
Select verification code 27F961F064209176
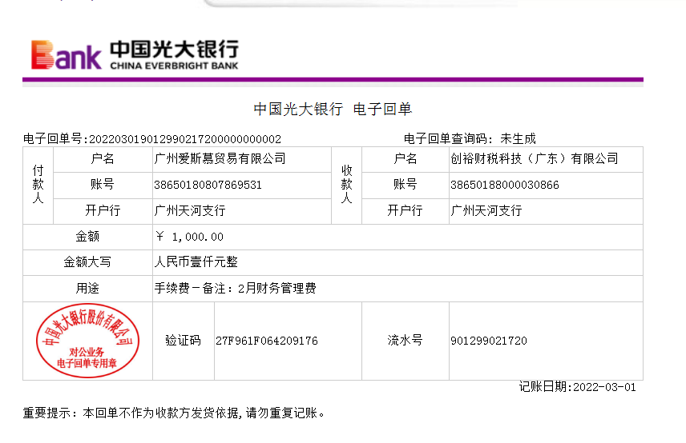pos(267,341)
